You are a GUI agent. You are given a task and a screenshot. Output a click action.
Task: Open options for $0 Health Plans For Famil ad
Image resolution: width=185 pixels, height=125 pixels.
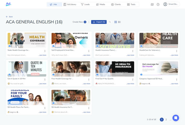(45, 108)
